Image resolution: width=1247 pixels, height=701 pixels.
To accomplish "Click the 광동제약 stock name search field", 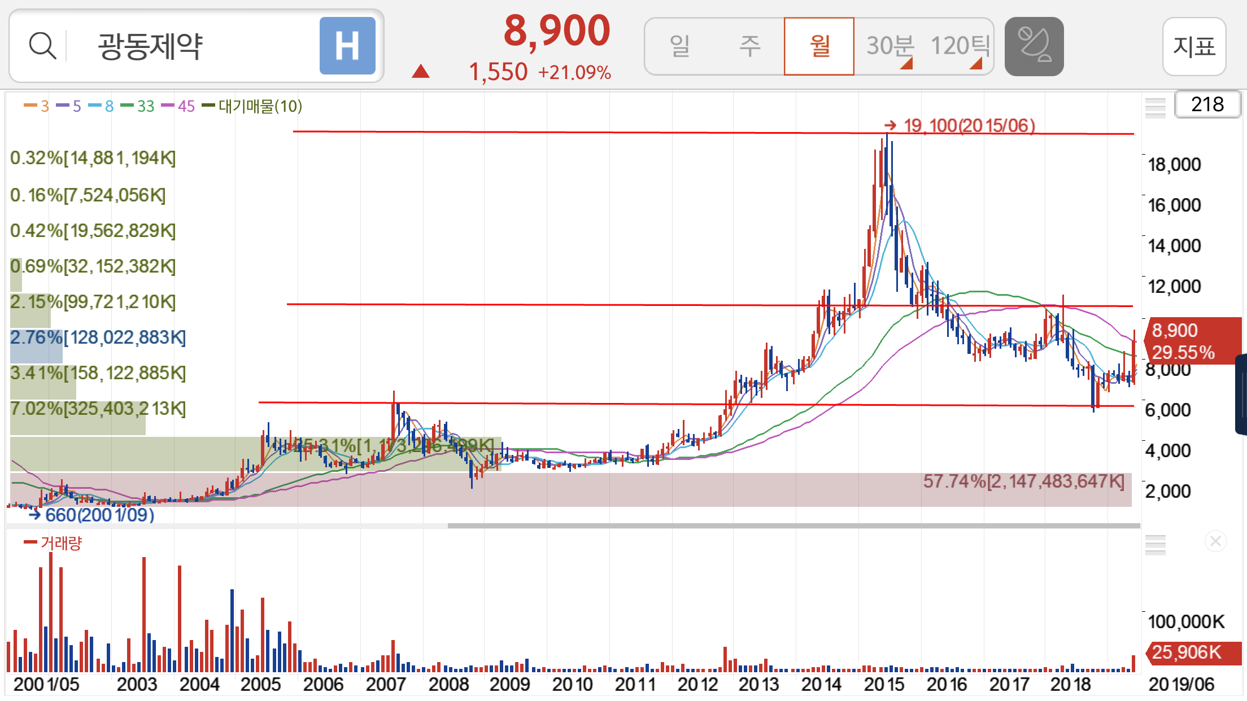I will (150, 46).
